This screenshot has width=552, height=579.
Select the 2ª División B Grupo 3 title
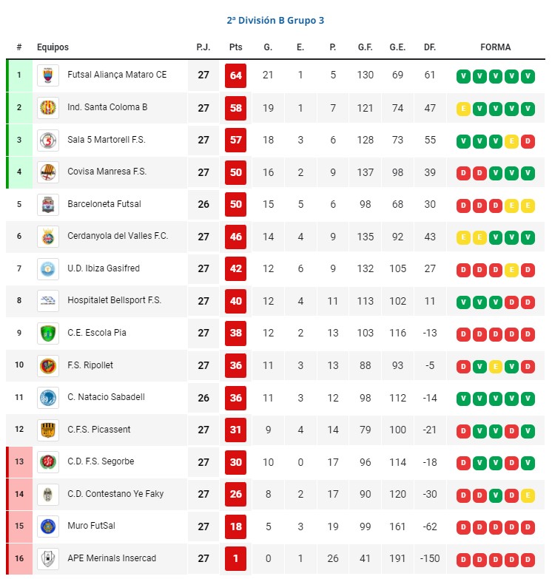coord(276,20)
